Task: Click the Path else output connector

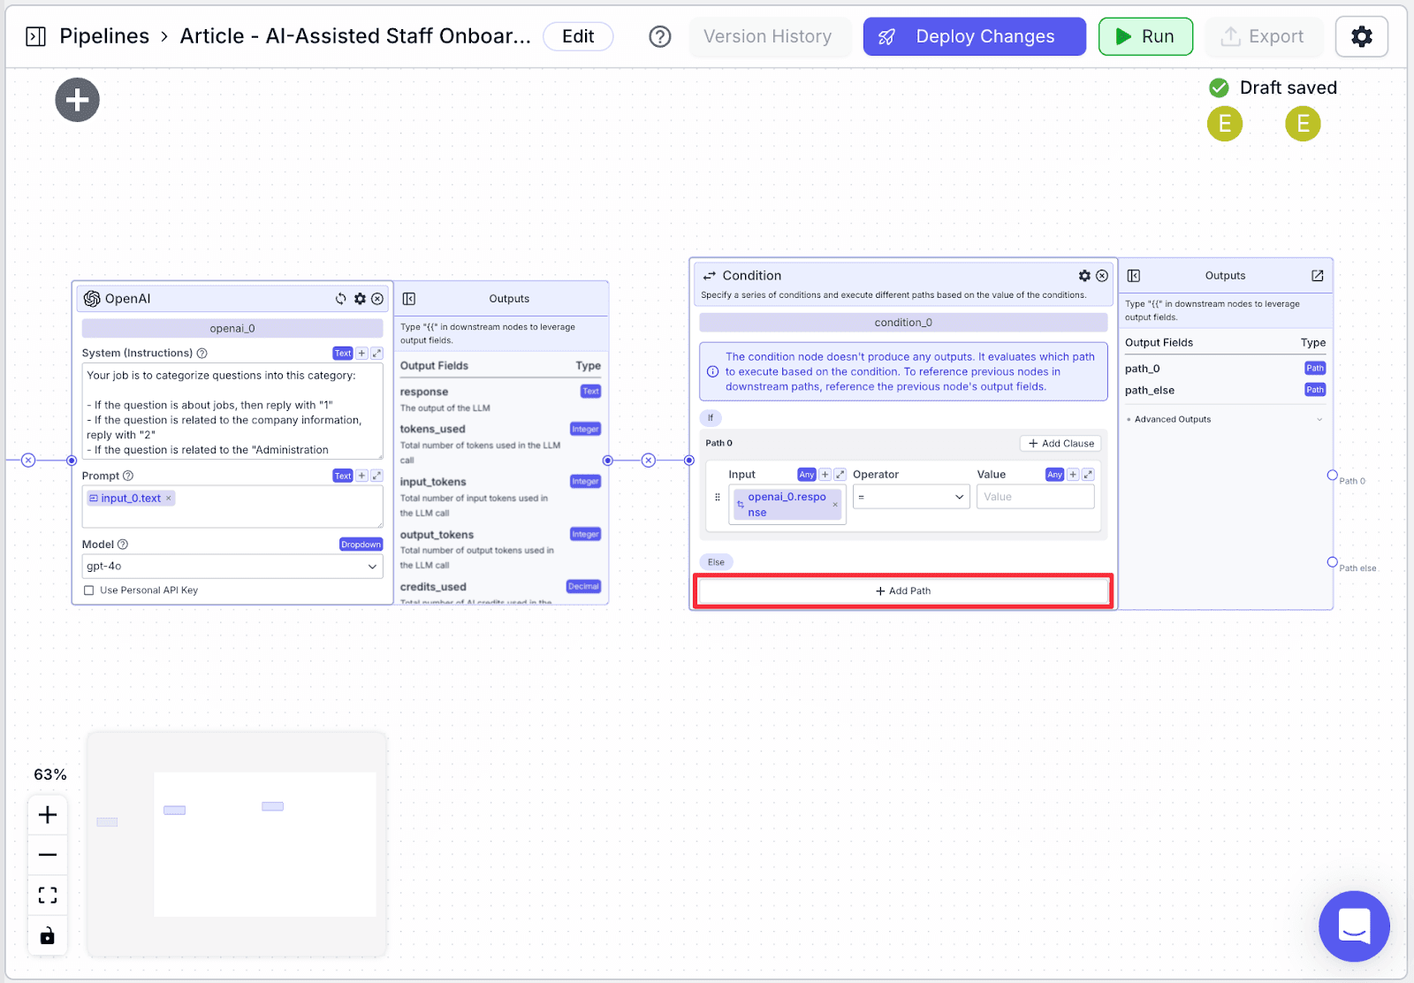Action: click(1333, 562)
